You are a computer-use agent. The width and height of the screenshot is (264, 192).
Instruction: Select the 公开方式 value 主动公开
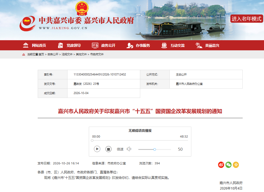coord(181,74)
